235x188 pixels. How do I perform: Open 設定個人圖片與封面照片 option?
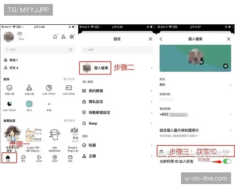tap(195, 132)
